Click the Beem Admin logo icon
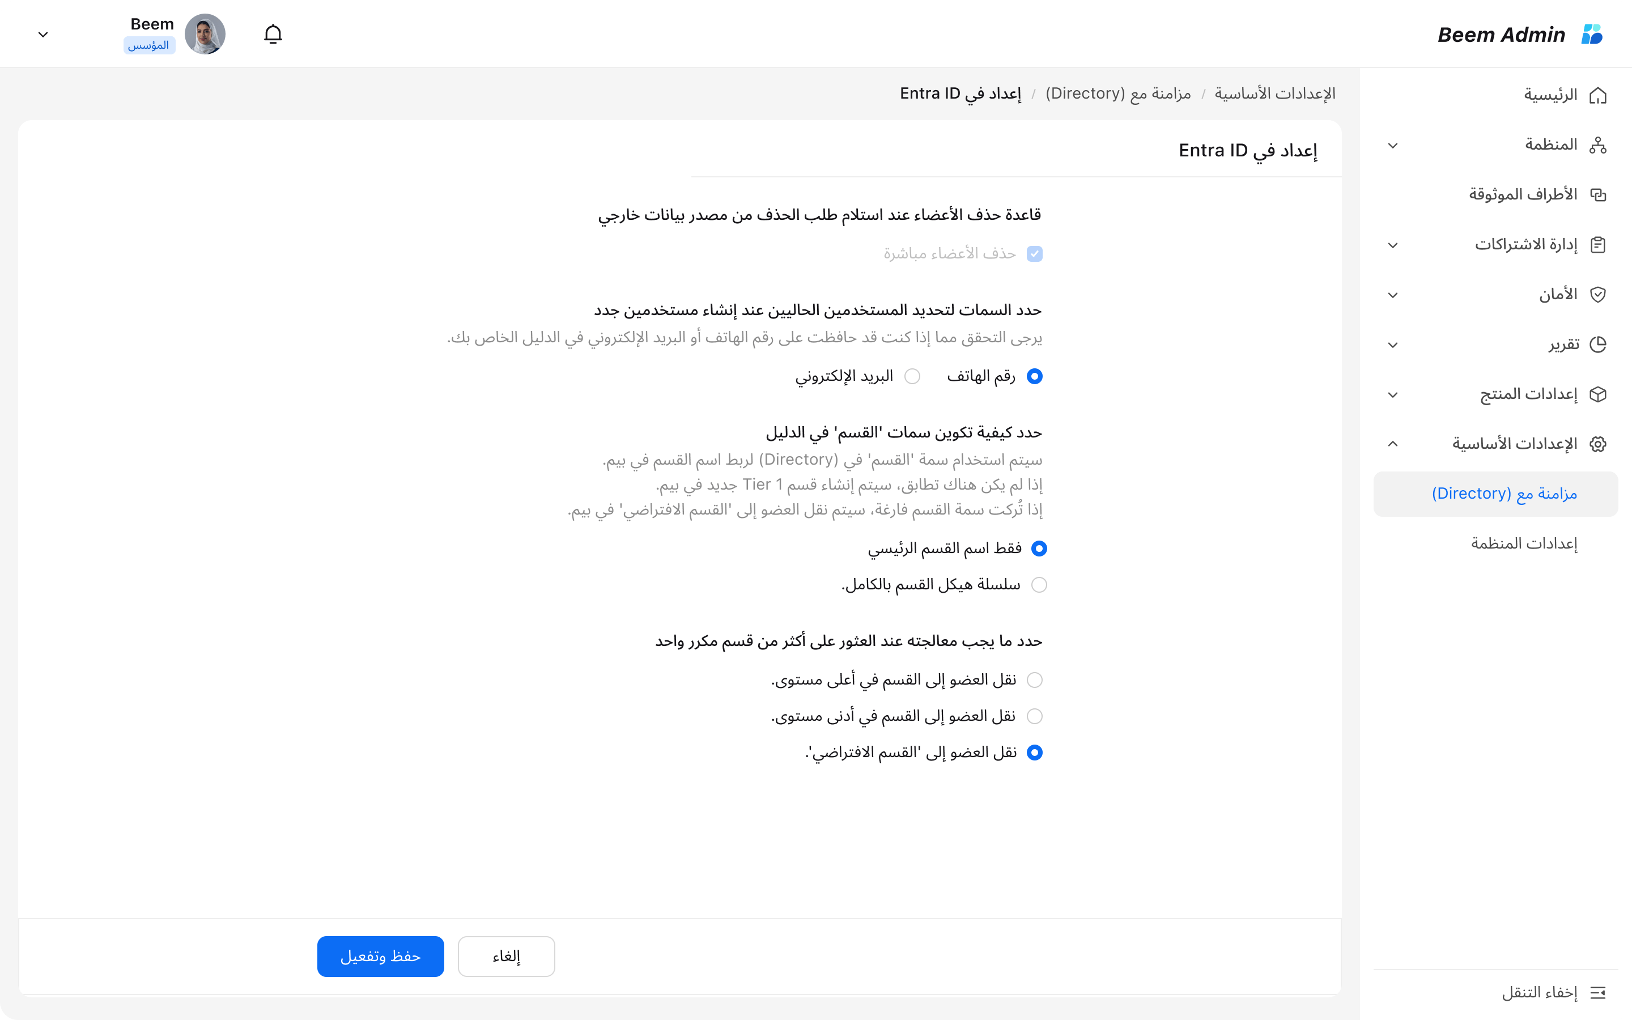The height and width of the screenshot is (1020, 1632). [x=1592, y=35]
